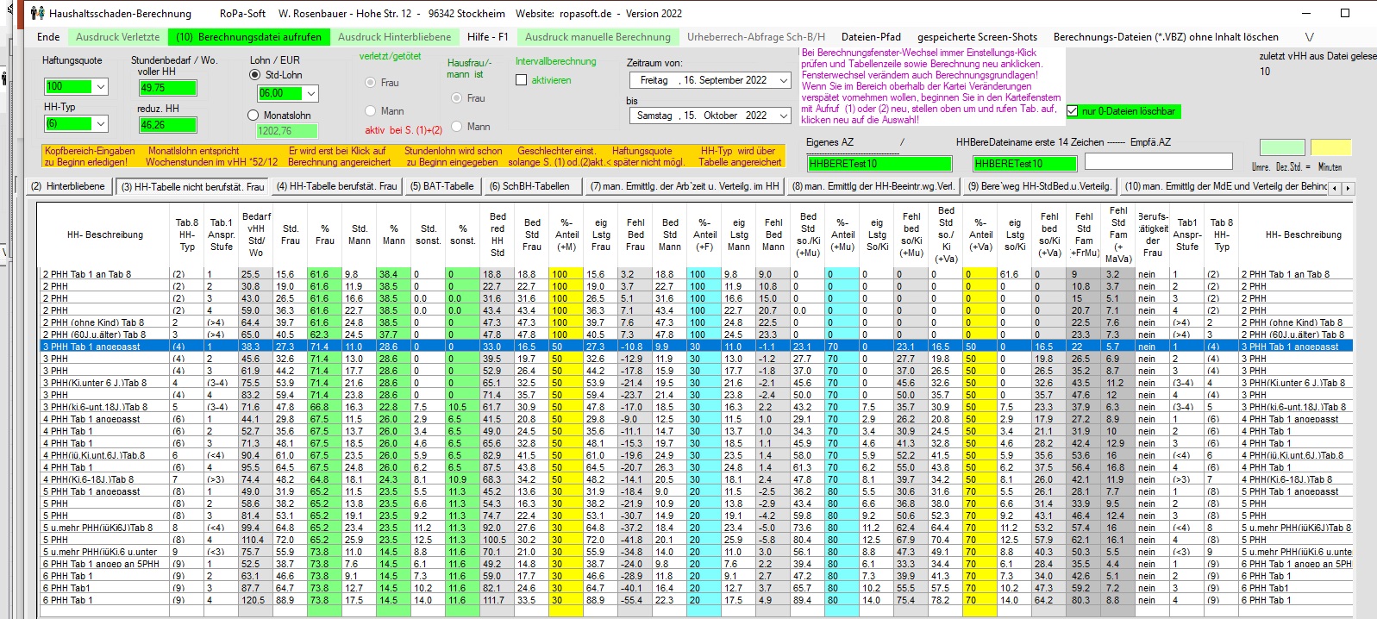Viewport: 1377px width, 619px height.
Task: Click the empty Empfä.AZ input field
Action: [x=1157, y=162]
